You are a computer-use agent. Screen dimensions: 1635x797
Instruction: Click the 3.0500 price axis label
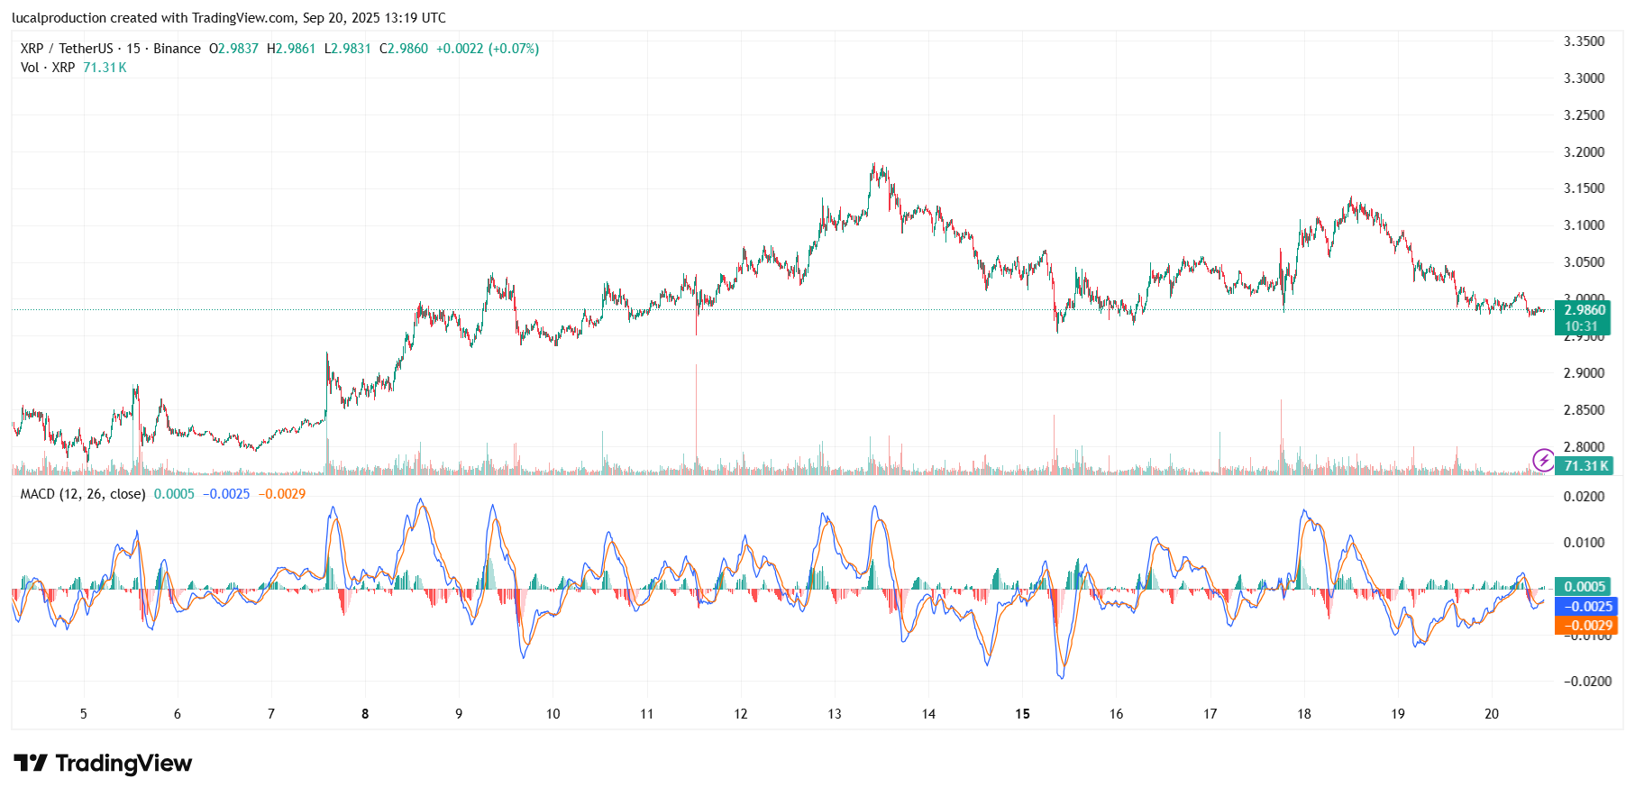[x=1584, y=262]
